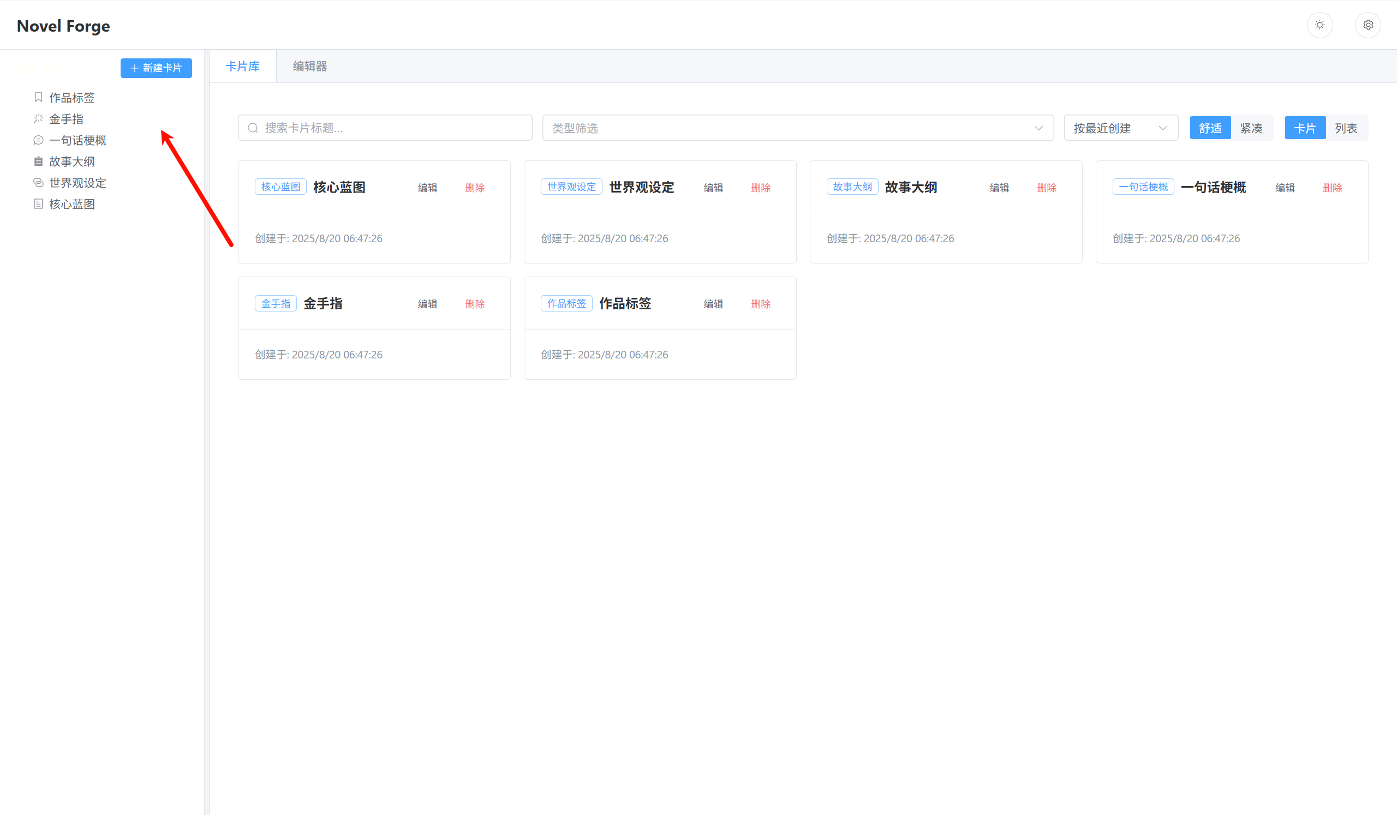Select the 卡片 view option
Screen dimensions: 1397x815
[x=1305, y=128]
